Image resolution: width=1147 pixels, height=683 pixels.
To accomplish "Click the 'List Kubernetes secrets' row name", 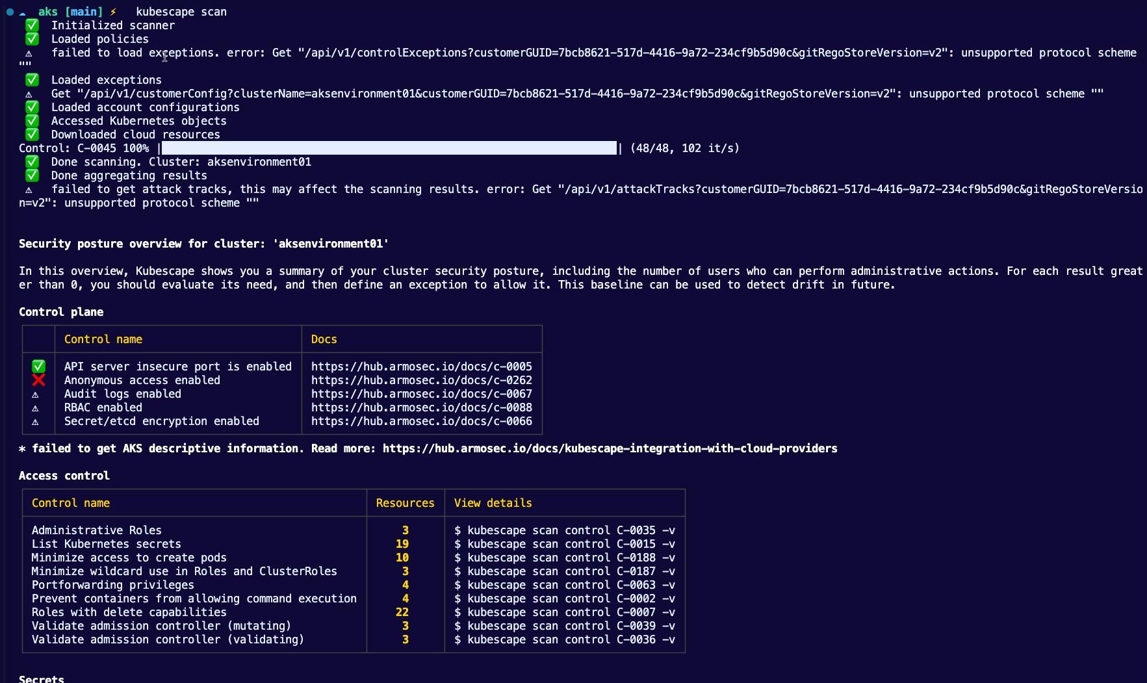I will pyautogui.click(x=107, y=544).
